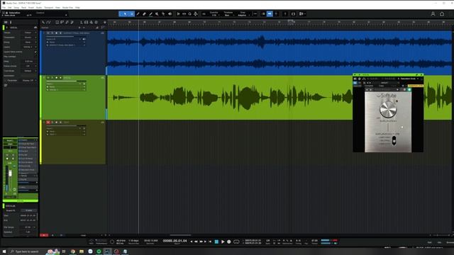Select the Bend tool
The height and width of the screenshot is (255, 454).
(x=163, y=14)
